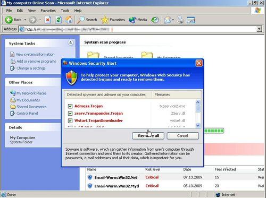Stop page loading with red X icon
Image resolution: width=266 pixels, height=198 pixels.
point(48,20)
